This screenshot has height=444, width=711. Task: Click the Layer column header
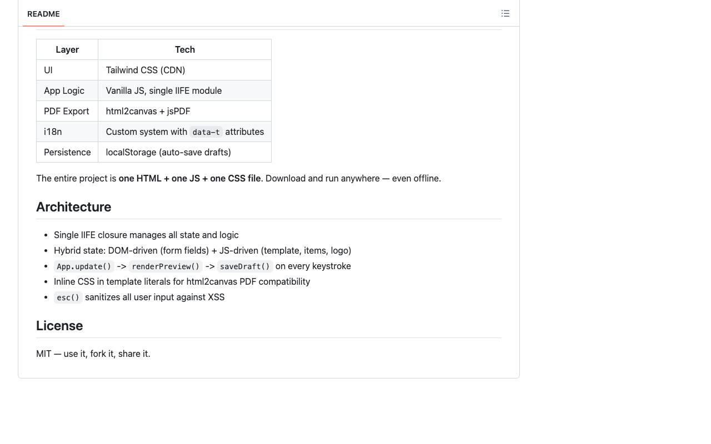pos(67,49)
